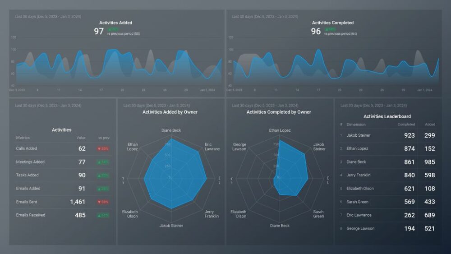
Task: Select the Emails Received metric label
Action: [x=31, y=215]
